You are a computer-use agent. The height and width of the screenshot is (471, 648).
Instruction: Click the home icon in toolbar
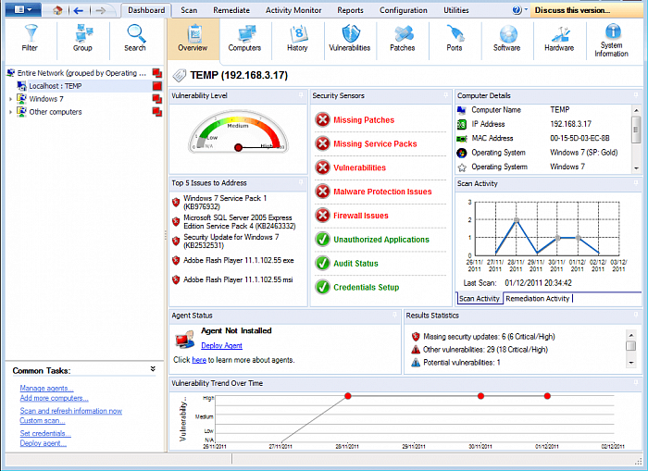point(57,10)
